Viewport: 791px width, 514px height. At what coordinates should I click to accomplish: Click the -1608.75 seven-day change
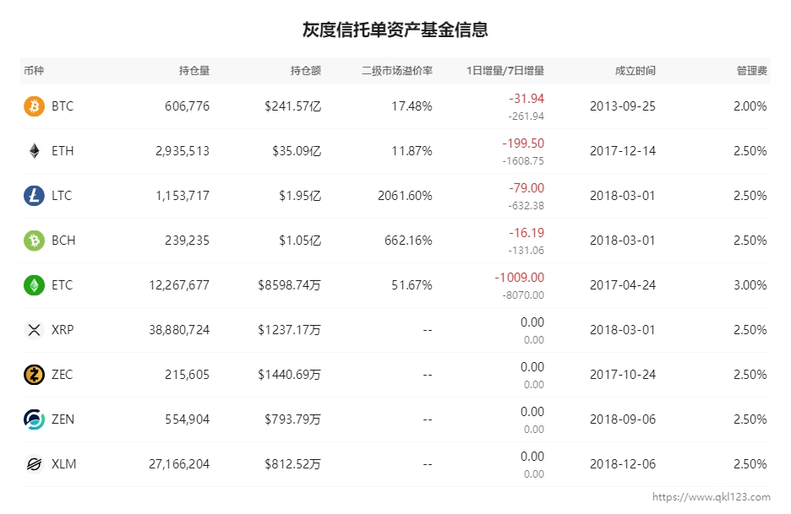point(523,161)
